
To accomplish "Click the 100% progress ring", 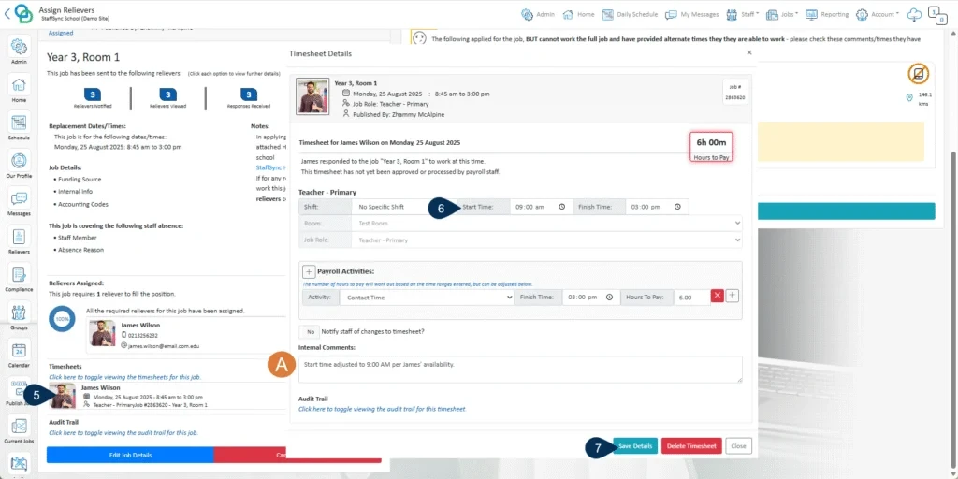I will click(62, 318).
